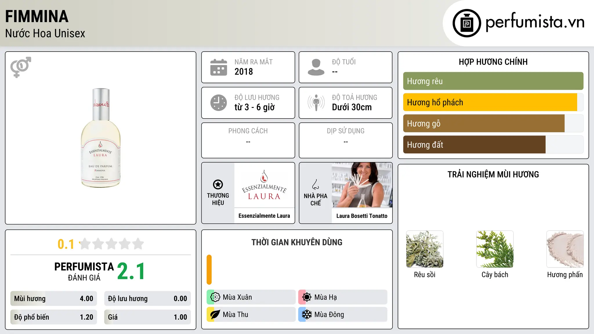This screenshot has width=594, height=334.
Task: Open the Essenzialmente Laura brand link
Action: [x=264, y=216]
